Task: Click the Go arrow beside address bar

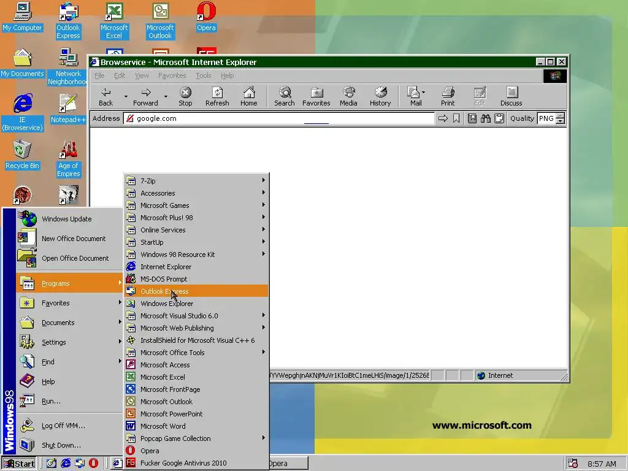Action: click(443, 118)
